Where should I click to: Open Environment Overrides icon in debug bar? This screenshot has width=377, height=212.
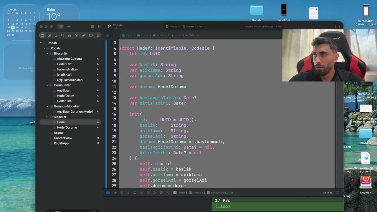(x=161, y=193)
